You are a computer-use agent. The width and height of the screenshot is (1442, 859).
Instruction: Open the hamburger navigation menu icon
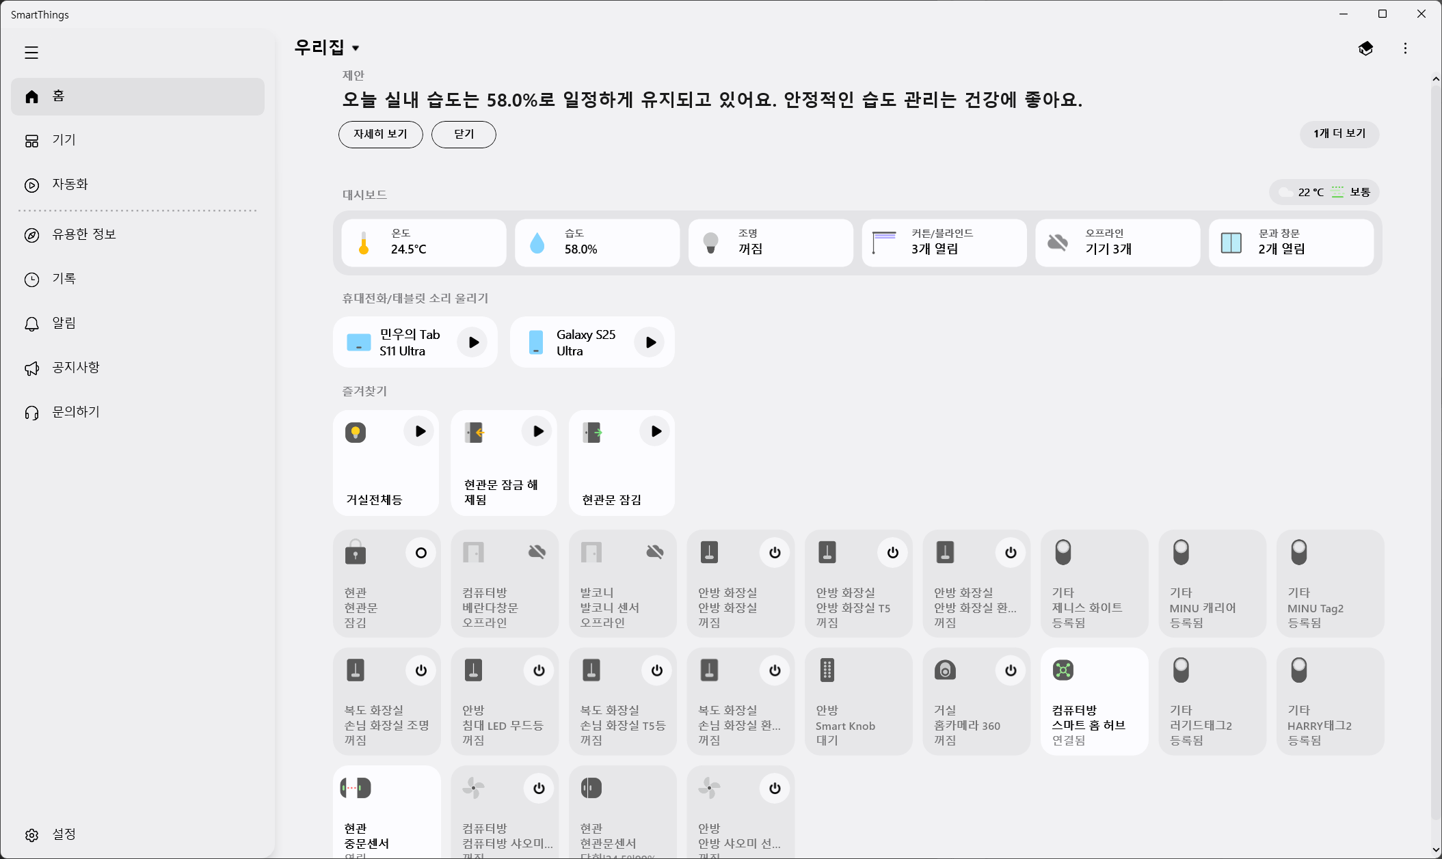tap(31, 53)
